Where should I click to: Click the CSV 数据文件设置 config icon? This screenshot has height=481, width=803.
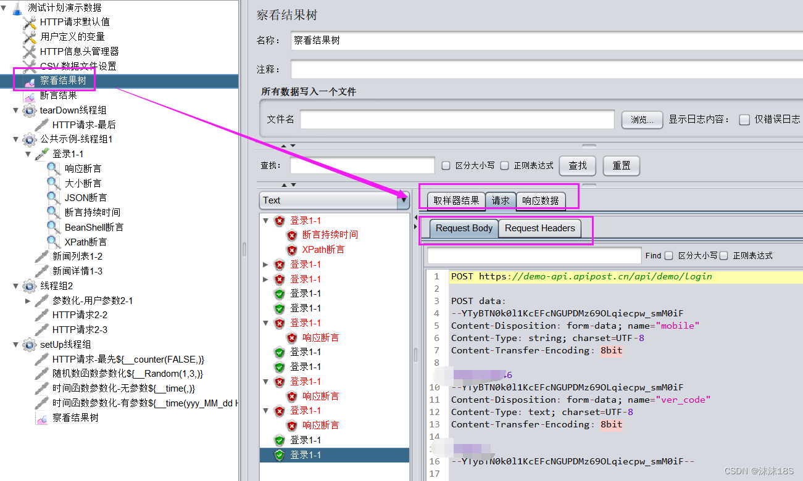click(30, 66)
